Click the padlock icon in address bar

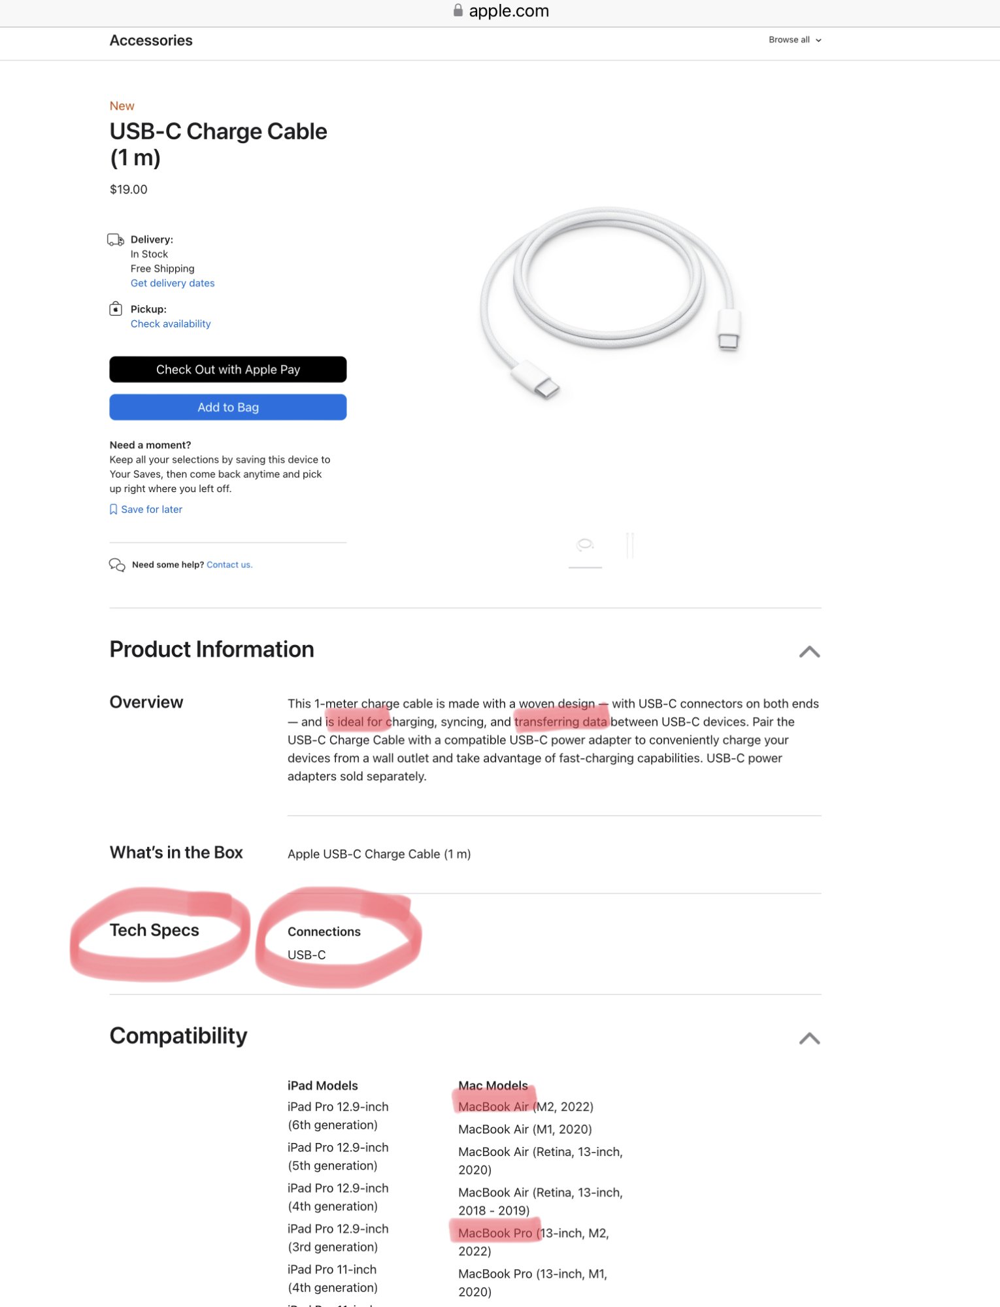point(458,10)
